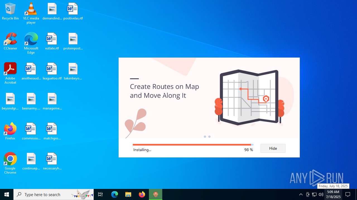Open network status tray icon
Viewport: 357px width, 200px height.
pyautogui.click(x=314, y=194)
